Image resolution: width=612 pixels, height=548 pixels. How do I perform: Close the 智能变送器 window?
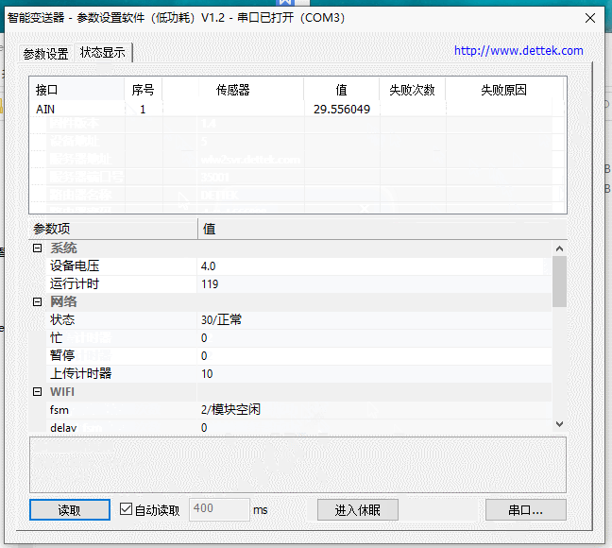pyautogui.click(x=589, y=17)
